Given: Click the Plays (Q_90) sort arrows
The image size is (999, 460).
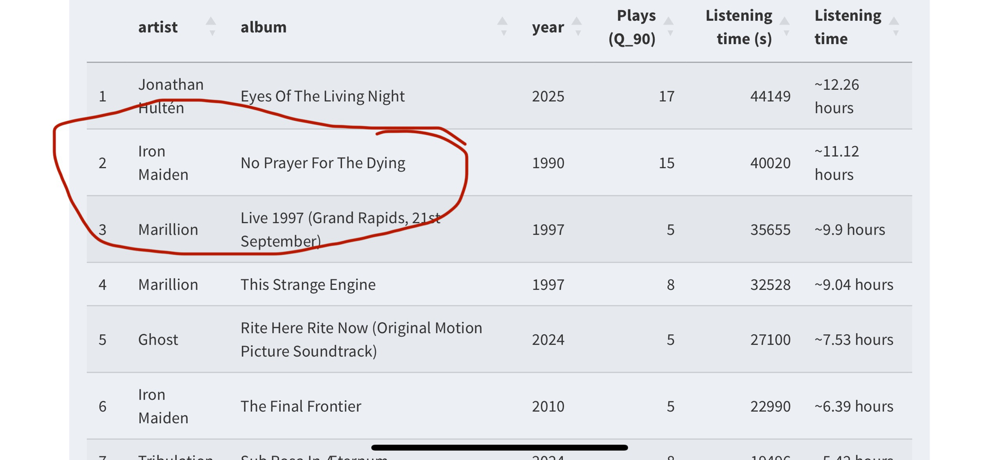Looking at the screenshot, I should 669,26.
